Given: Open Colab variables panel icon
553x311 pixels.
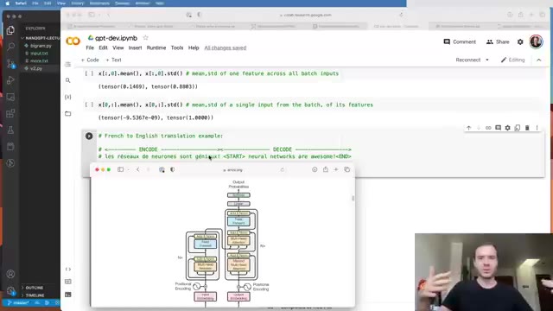Looking at the screenshot, I should click(x=67, y=97).
